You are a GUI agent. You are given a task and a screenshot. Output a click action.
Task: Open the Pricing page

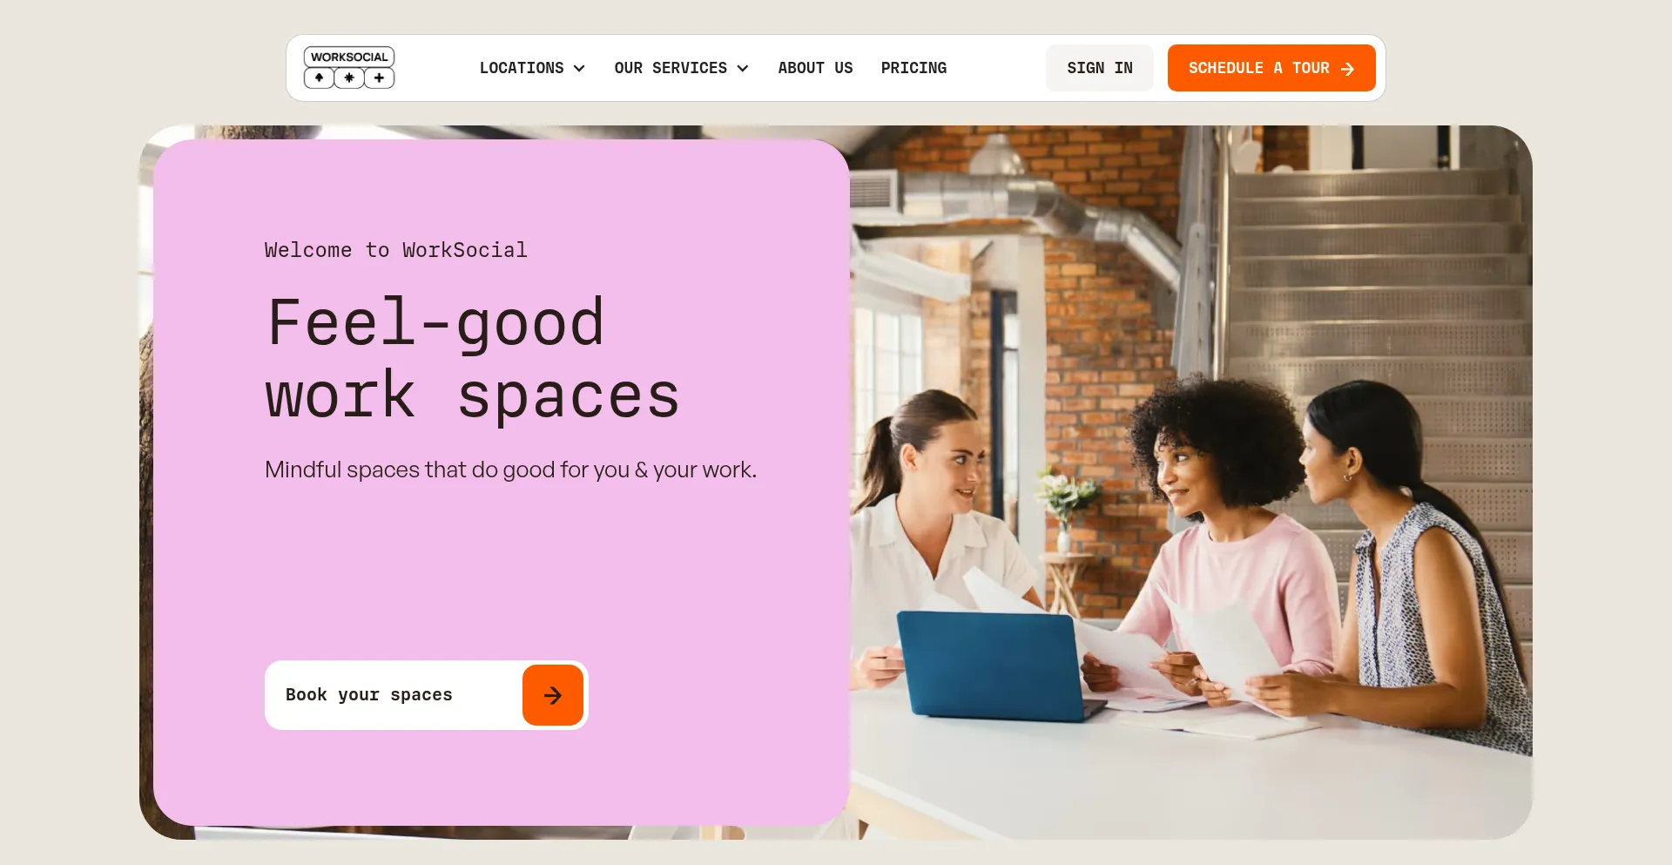click(914, 68)
